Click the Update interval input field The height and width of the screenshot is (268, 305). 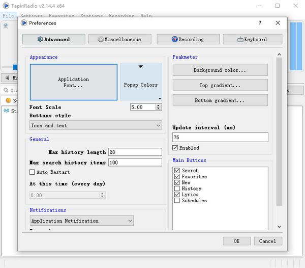coord(220,138)
